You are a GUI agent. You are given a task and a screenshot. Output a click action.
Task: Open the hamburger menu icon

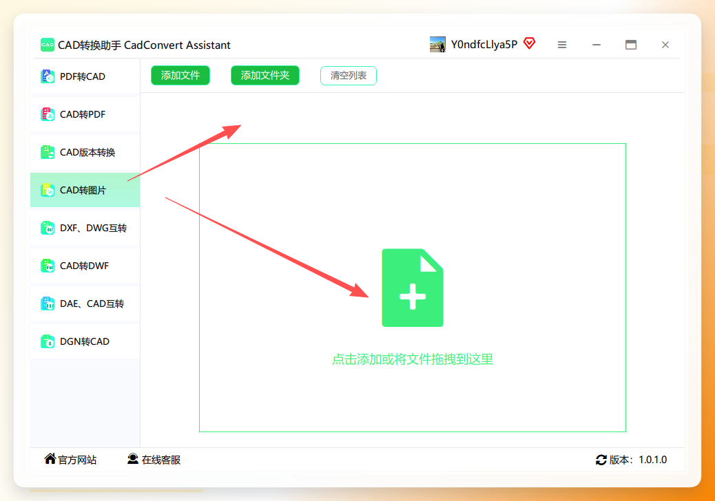562,45
